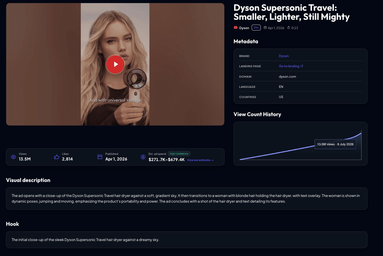The height and width of the screenshot is (256, 383).
Task: Click the subtitle And with universal voltage
Action: pyautogui.click(x=115, y=100)
